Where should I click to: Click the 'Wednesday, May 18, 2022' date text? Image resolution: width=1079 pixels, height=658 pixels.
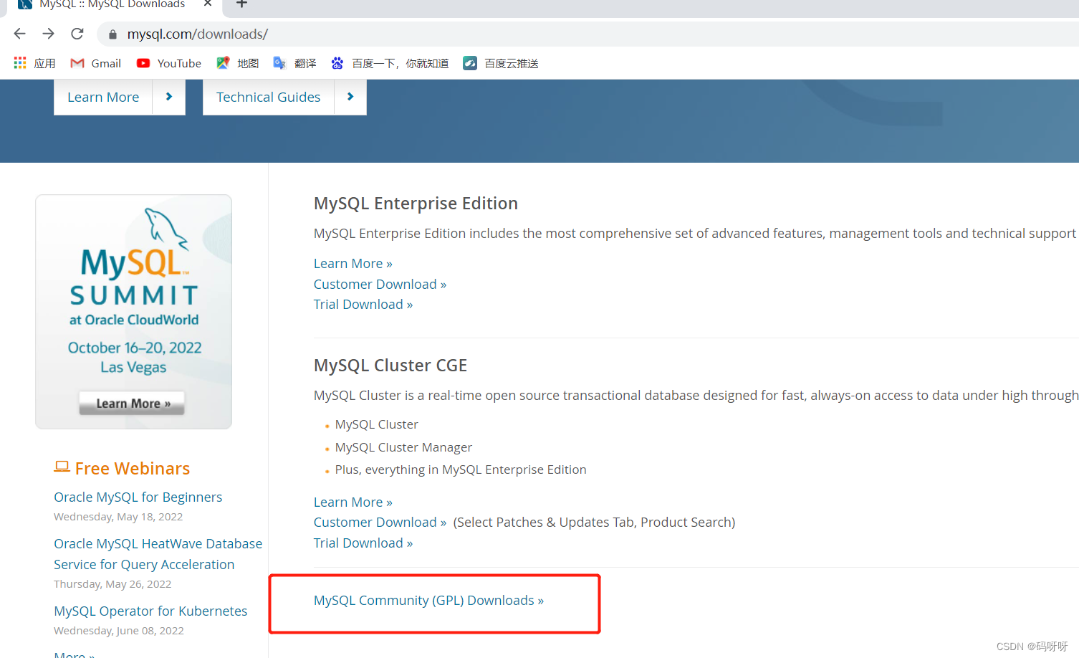[x=118, y=517]
